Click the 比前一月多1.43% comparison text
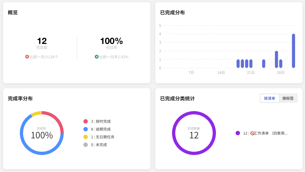This screenshot has width=305, height=172. [114, 57]
